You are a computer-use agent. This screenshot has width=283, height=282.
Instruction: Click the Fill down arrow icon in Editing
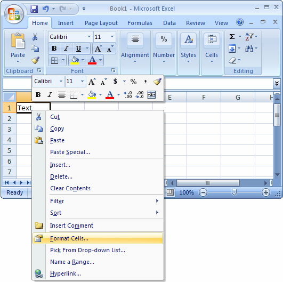[x=232, y=49]
